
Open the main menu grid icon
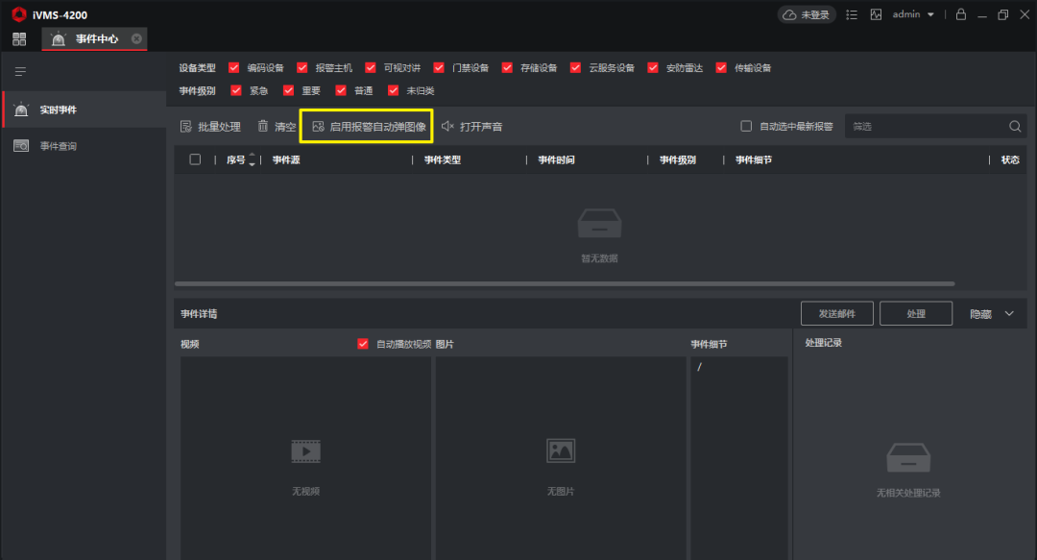tap(19, 39)
